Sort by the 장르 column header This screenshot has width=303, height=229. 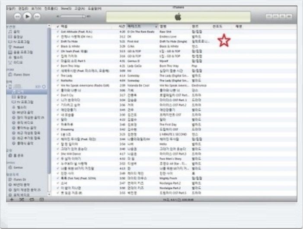[x=195, y=26]
